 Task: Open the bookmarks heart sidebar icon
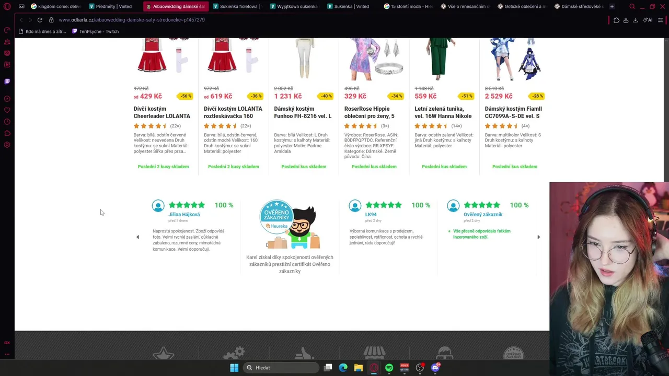point(7,110)
